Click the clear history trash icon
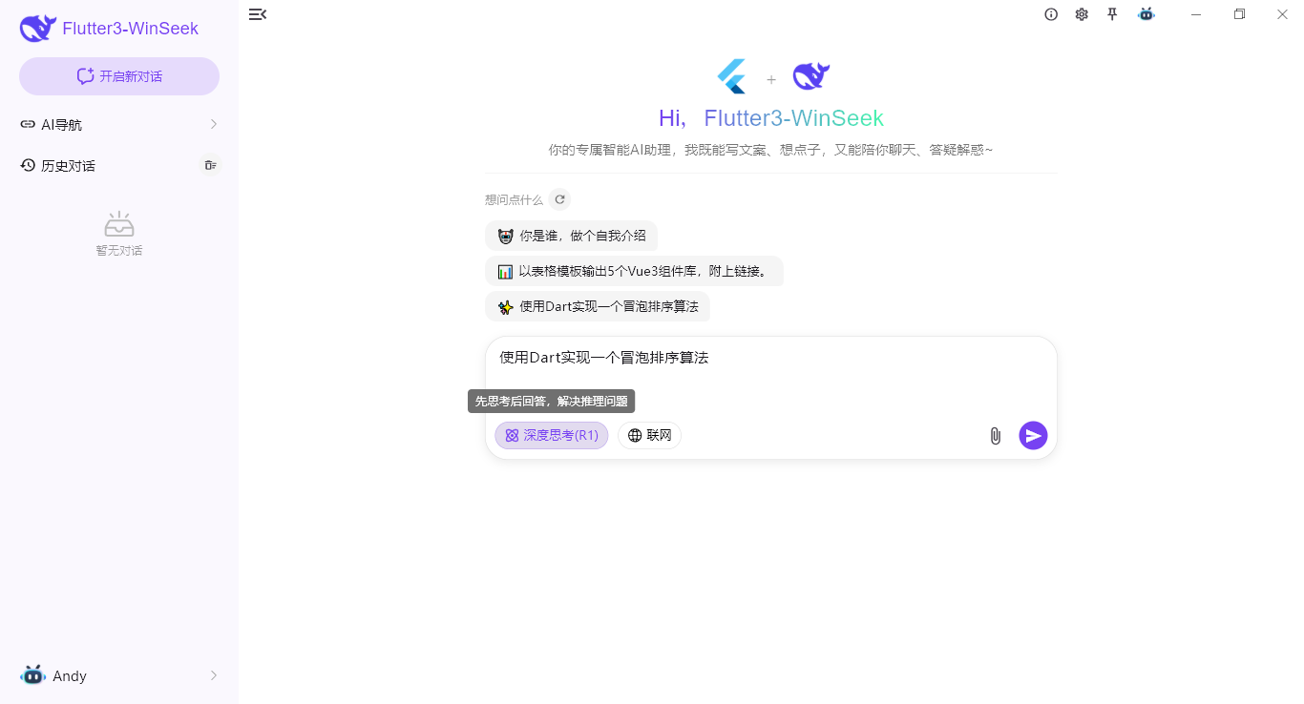Image resolution: width=1304 pixels, height=704 pixels. click(x=210, y=165)
